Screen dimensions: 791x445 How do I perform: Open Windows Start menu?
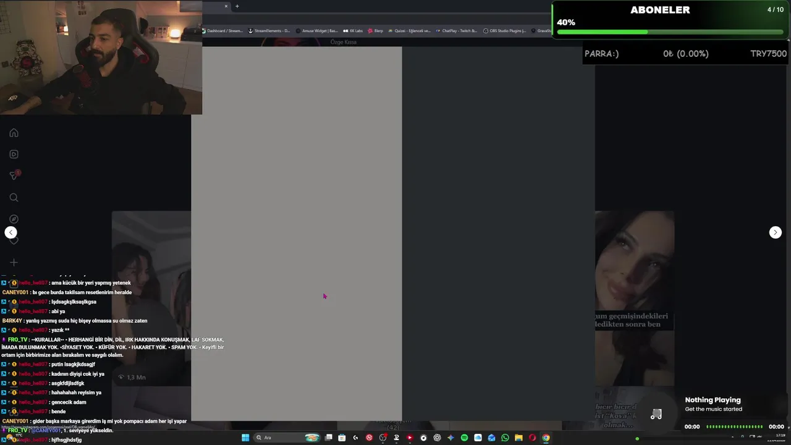coord(245,438)
